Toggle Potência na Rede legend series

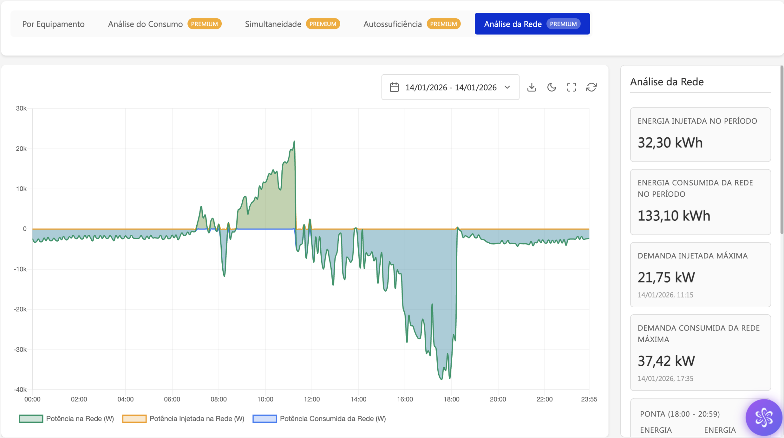(80, 418)
